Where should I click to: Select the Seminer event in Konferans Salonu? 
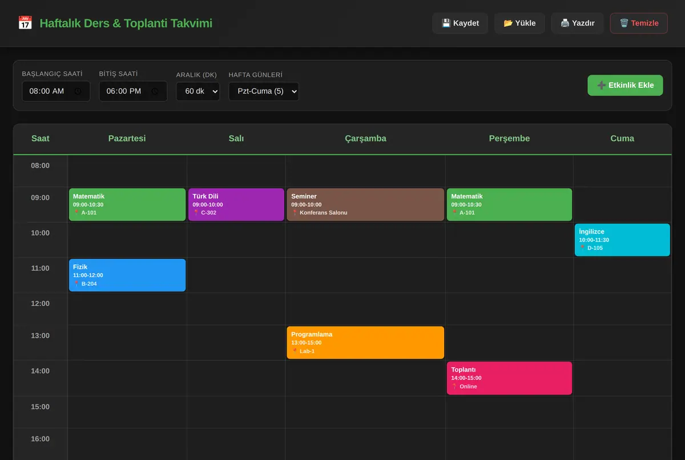click(x=365, y=204)
